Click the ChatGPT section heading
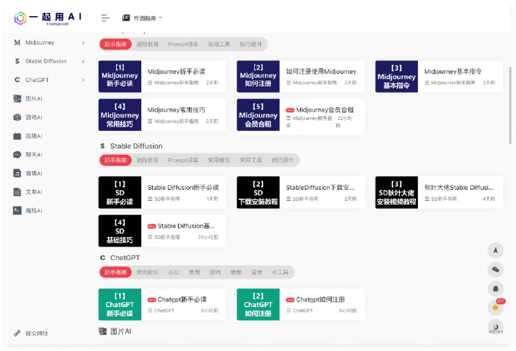 click(125, 258)
